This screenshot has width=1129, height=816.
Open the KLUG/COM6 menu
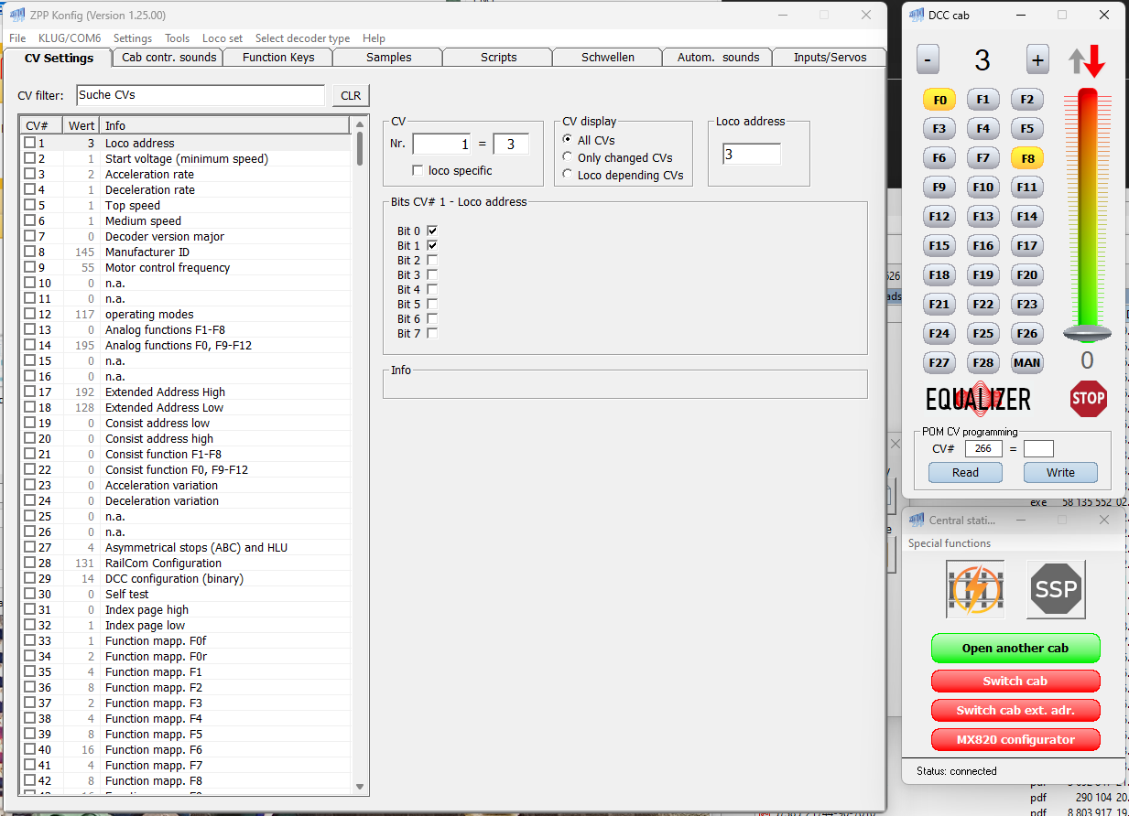(x=70, y=38)
